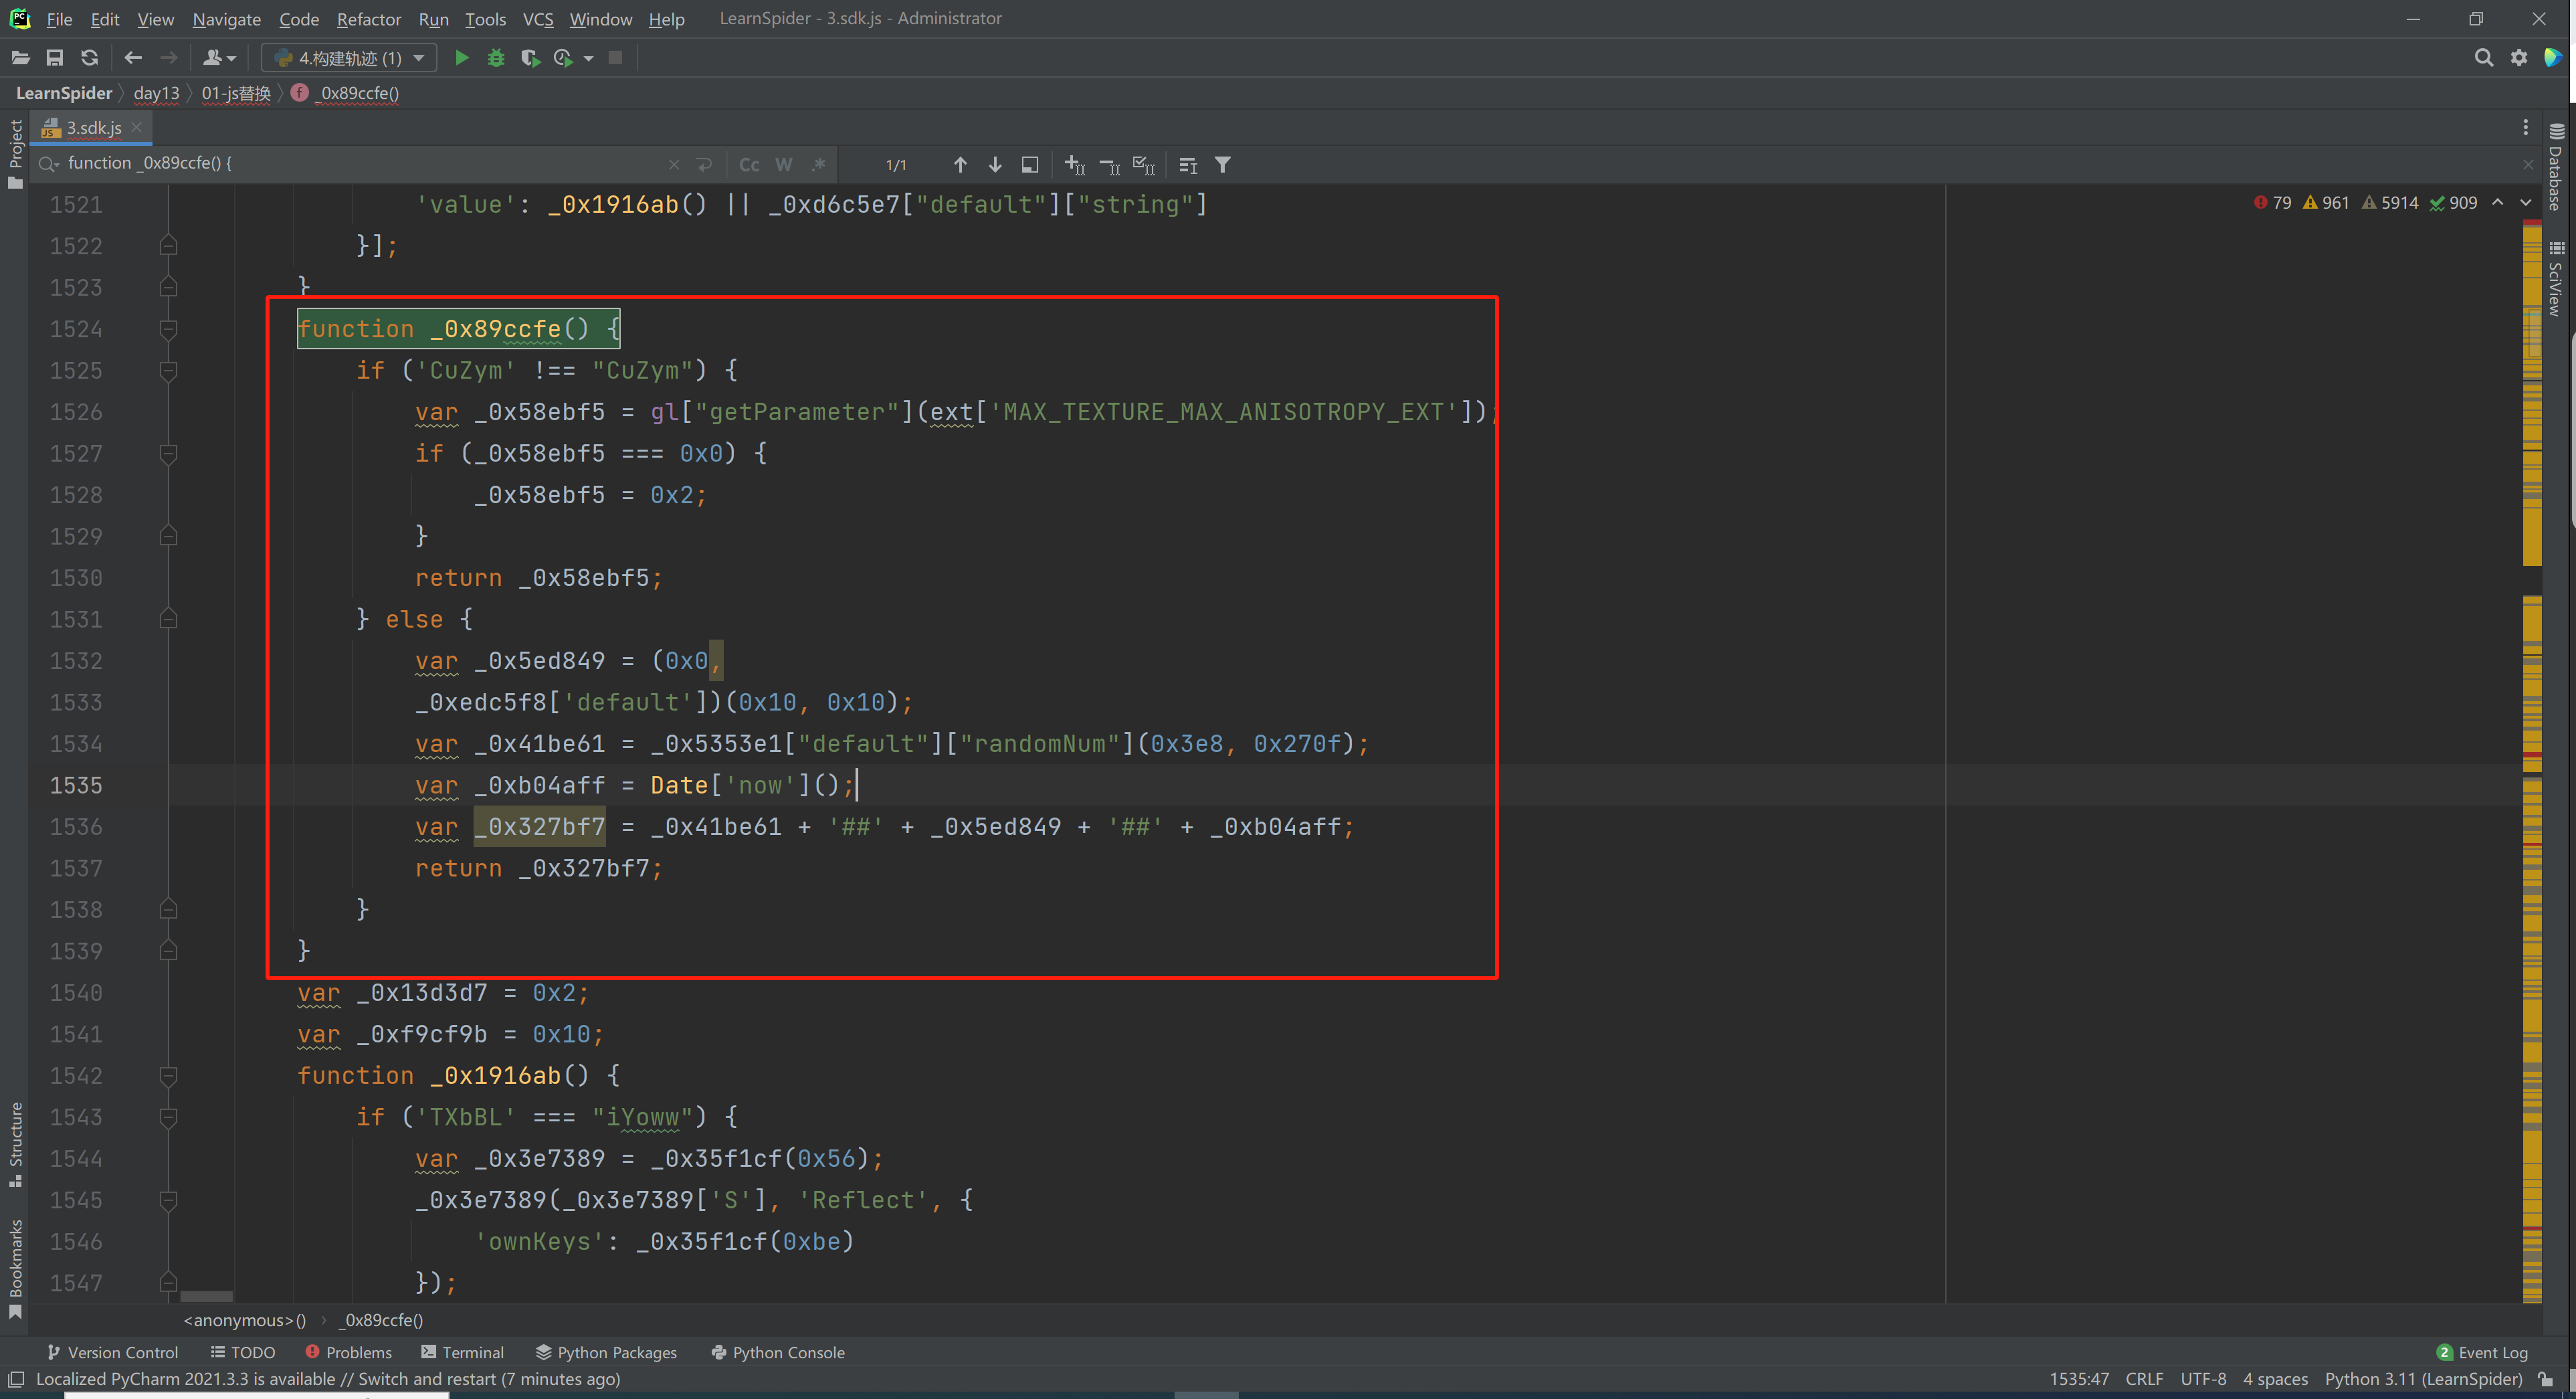Toggle Match Case (Cc) option
The width and height of the screenshot is (2576, 1399).
[749, 164]
